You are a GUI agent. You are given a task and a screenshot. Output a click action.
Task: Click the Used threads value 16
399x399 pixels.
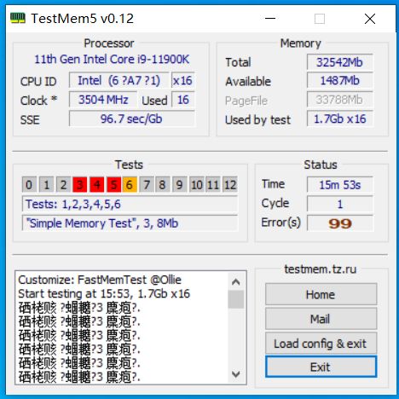pos(182,100)
